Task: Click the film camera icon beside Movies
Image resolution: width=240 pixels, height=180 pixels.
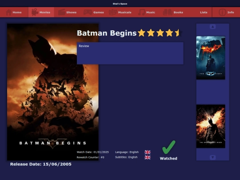Action: (x=35, y=12)
